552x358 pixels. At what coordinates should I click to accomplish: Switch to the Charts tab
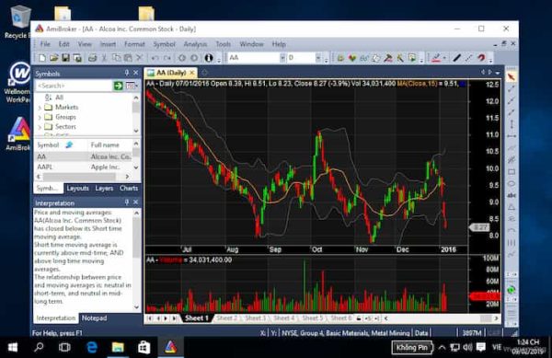129,188
